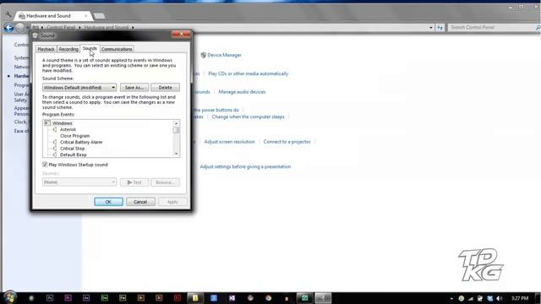Go back in Control Panel window

(x=8, y=27)
